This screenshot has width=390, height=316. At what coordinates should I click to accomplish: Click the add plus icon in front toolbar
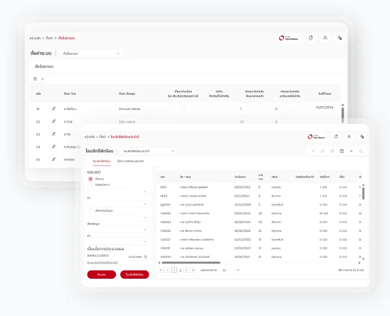tap(313, 151)
